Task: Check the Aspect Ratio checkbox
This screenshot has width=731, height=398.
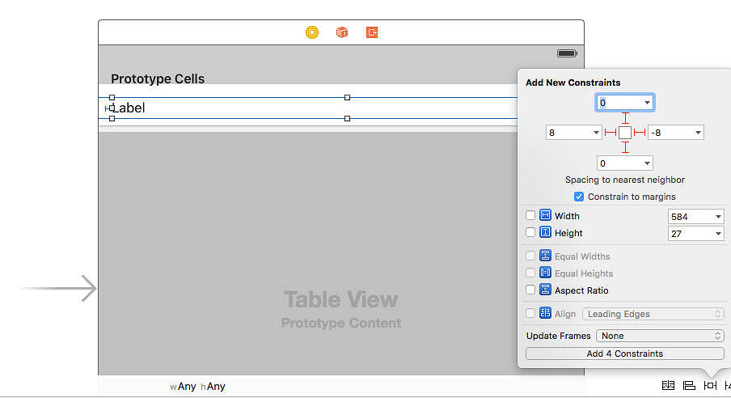Action: pos(530,290)
